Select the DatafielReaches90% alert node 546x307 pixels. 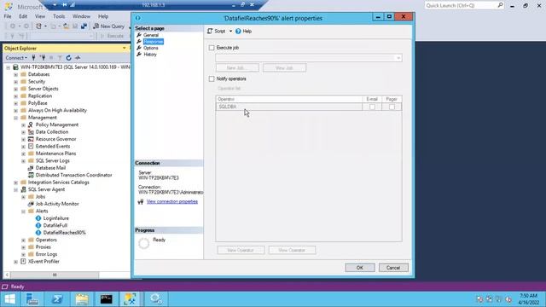click(65, 233)
